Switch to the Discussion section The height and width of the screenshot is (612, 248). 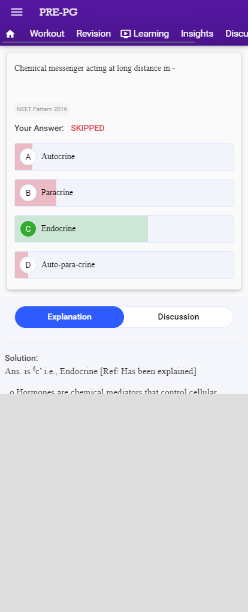coord(179,317)
